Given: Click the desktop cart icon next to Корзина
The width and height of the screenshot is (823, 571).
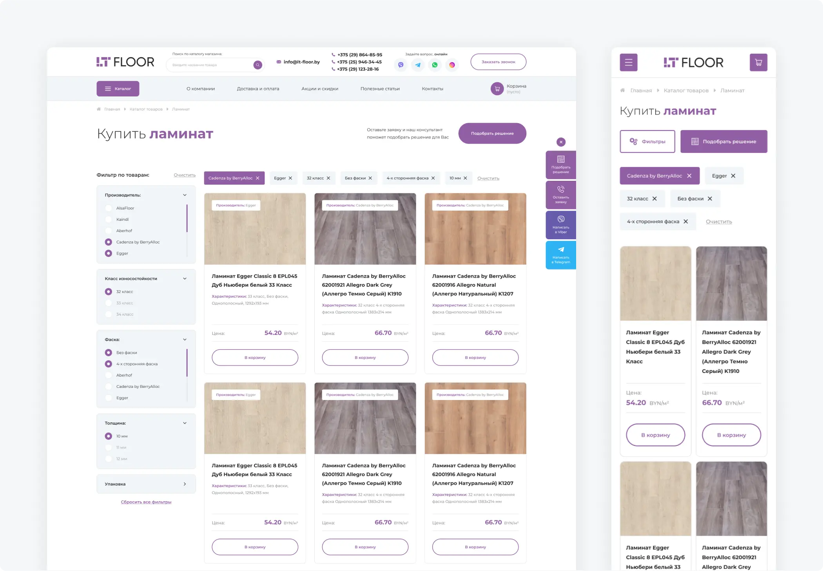Looking at the screenshot, I should pyautogui.click(x=497, y=89).
